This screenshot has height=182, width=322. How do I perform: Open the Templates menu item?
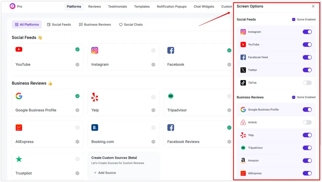(x=142, y=6)
